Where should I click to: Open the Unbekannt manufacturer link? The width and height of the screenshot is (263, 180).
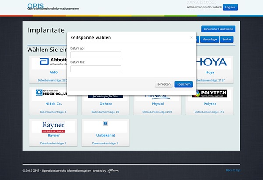tap(106, 135)
